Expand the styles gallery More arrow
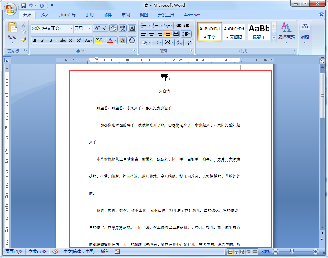The image size is (328, 258). 274,39
